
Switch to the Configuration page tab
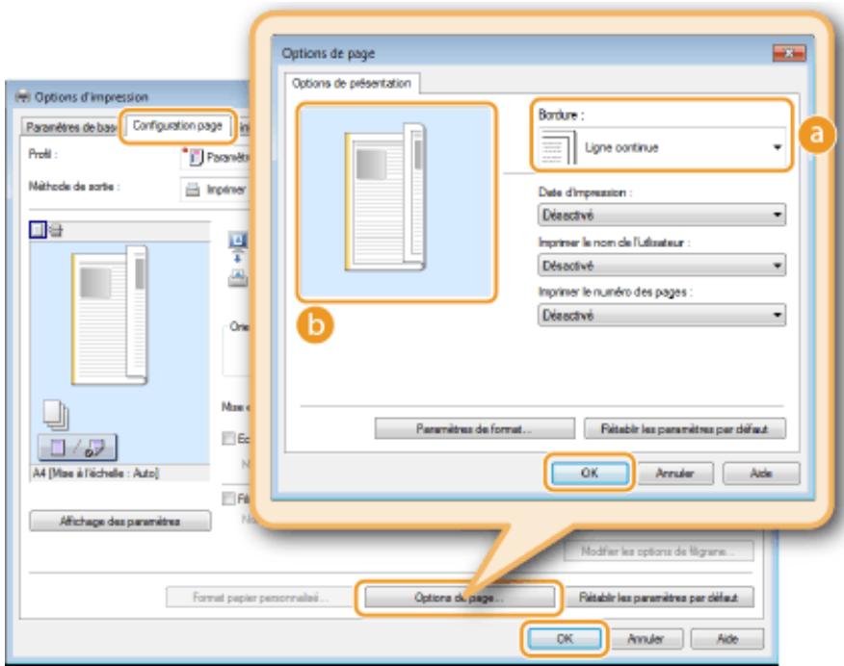tap(177, 126)
